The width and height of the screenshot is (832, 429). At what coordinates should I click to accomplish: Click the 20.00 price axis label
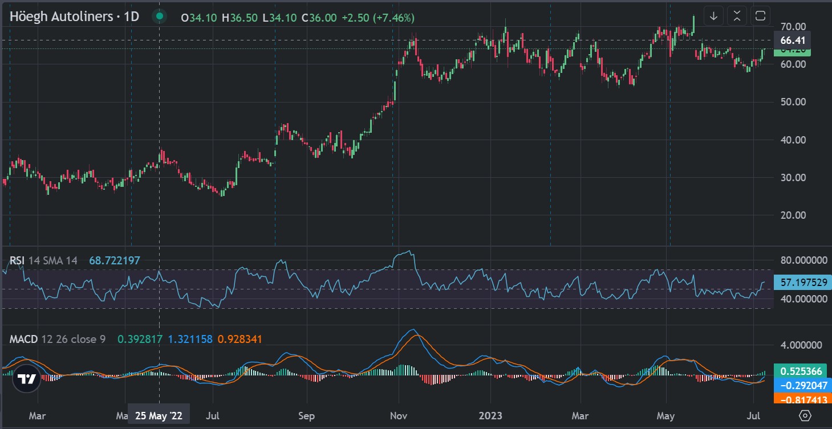pos(794,215)
